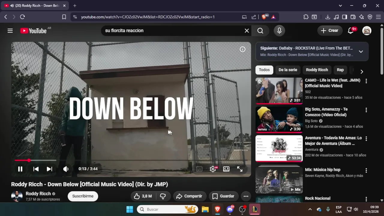
Task: Toggle the browser sidebar panel
Action: (345, 17)
